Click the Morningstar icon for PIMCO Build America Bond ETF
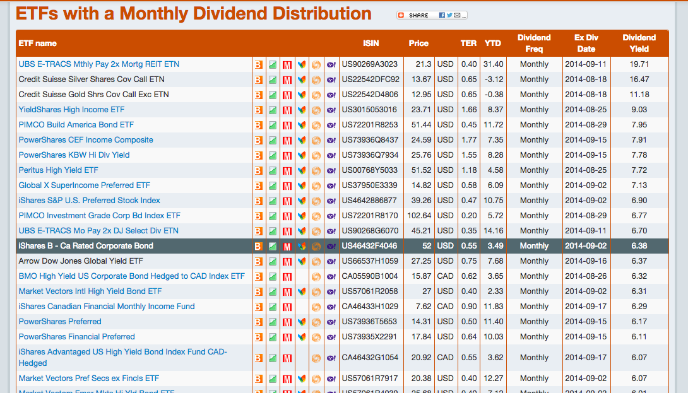Screen dimensions: 688x393 point(287,125)
